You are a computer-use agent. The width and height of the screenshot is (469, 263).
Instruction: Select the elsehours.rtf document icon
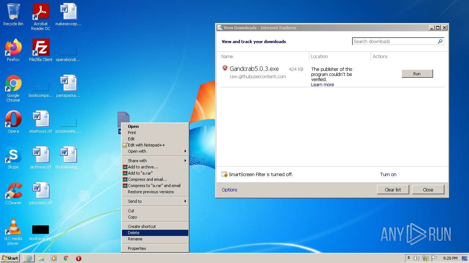click(x=41, y=122)
